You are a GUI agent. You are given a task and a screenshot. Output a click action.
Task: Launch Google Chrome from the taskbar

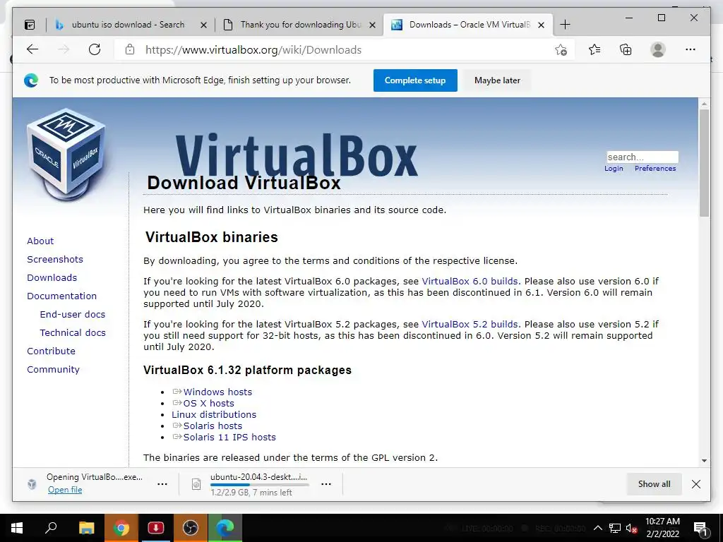[x=121, y=528]
